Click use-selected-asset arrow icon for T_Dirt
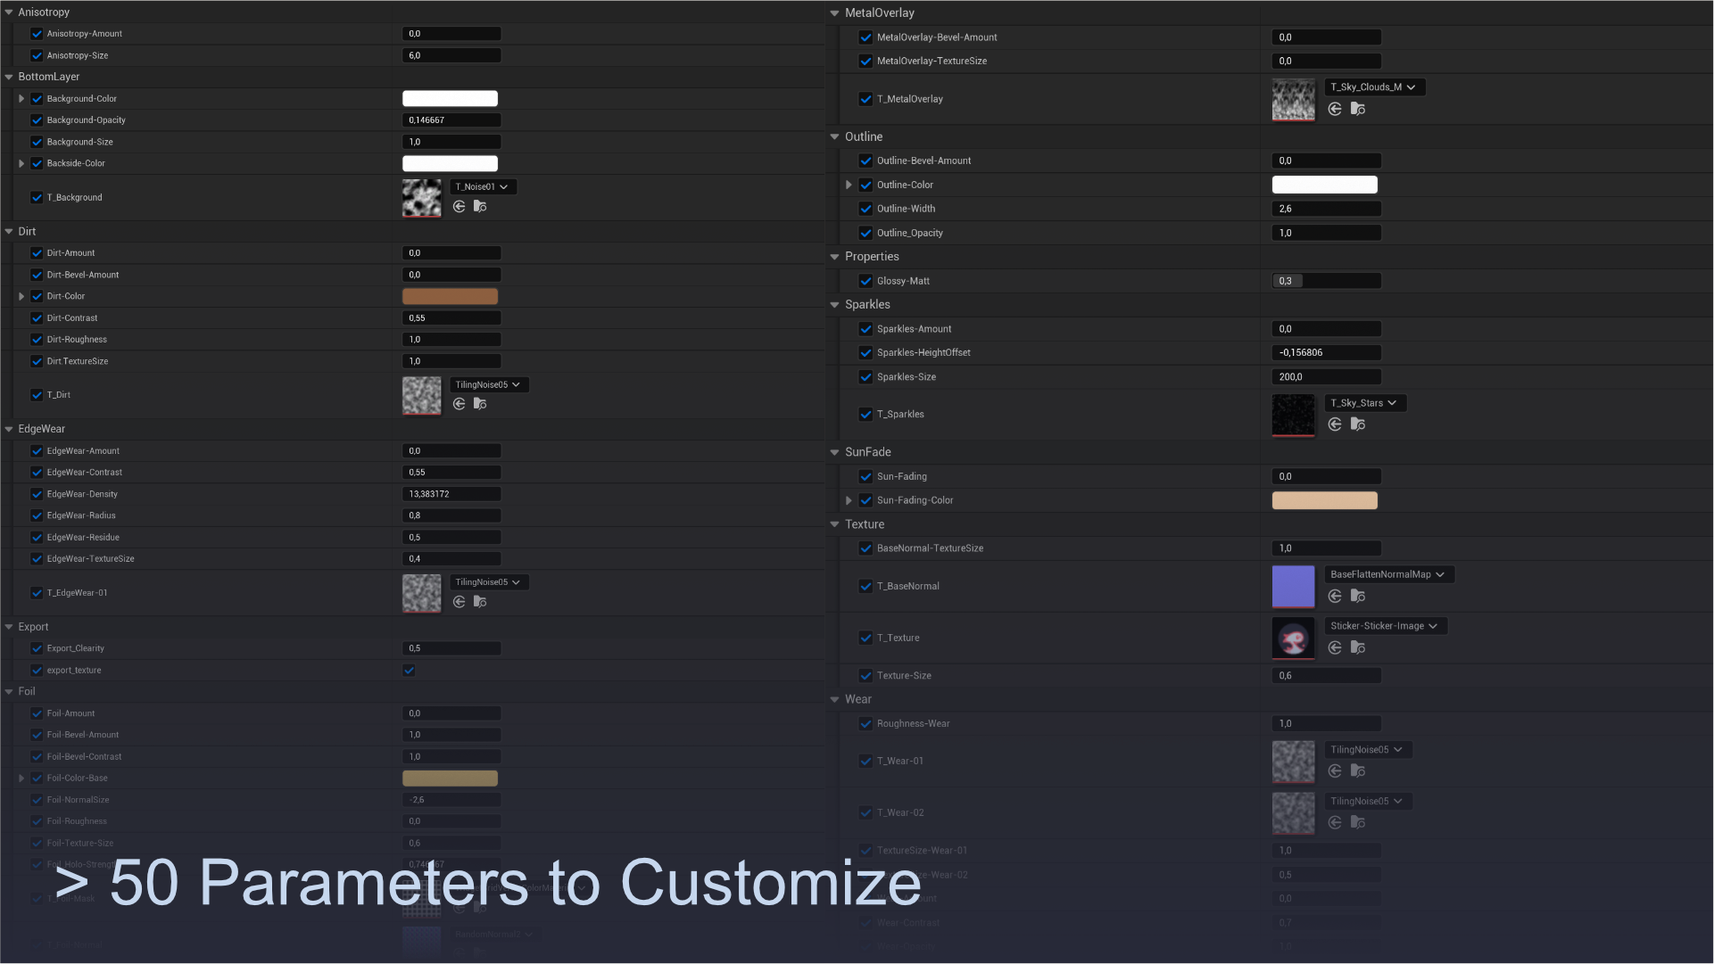 click(x=459, y=404)
